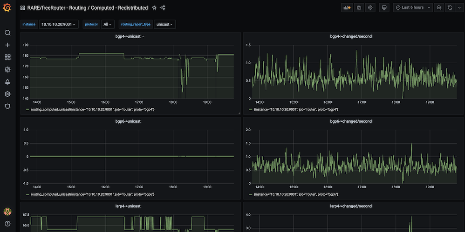The image size is (465, 232).
Task: Toggle bgp4 unicast series in legend
Action: 93,109
